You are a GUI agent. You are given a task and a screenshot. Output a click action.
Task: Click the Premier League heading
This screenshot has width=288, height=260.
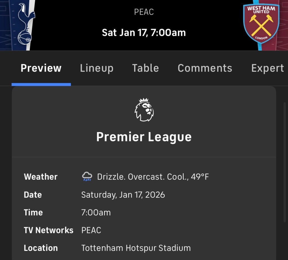[x=144, y=137]
